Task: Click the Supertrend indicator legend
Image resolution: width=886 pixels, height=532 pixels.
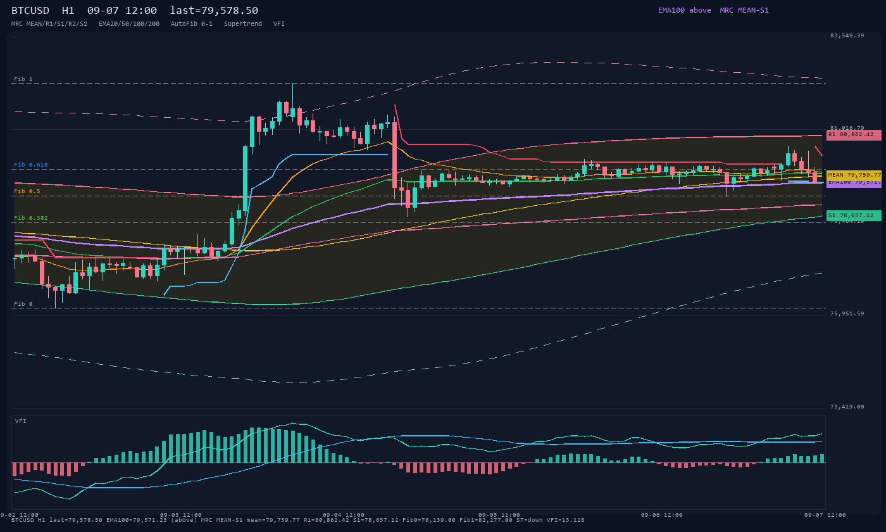Action: point(243,23)
